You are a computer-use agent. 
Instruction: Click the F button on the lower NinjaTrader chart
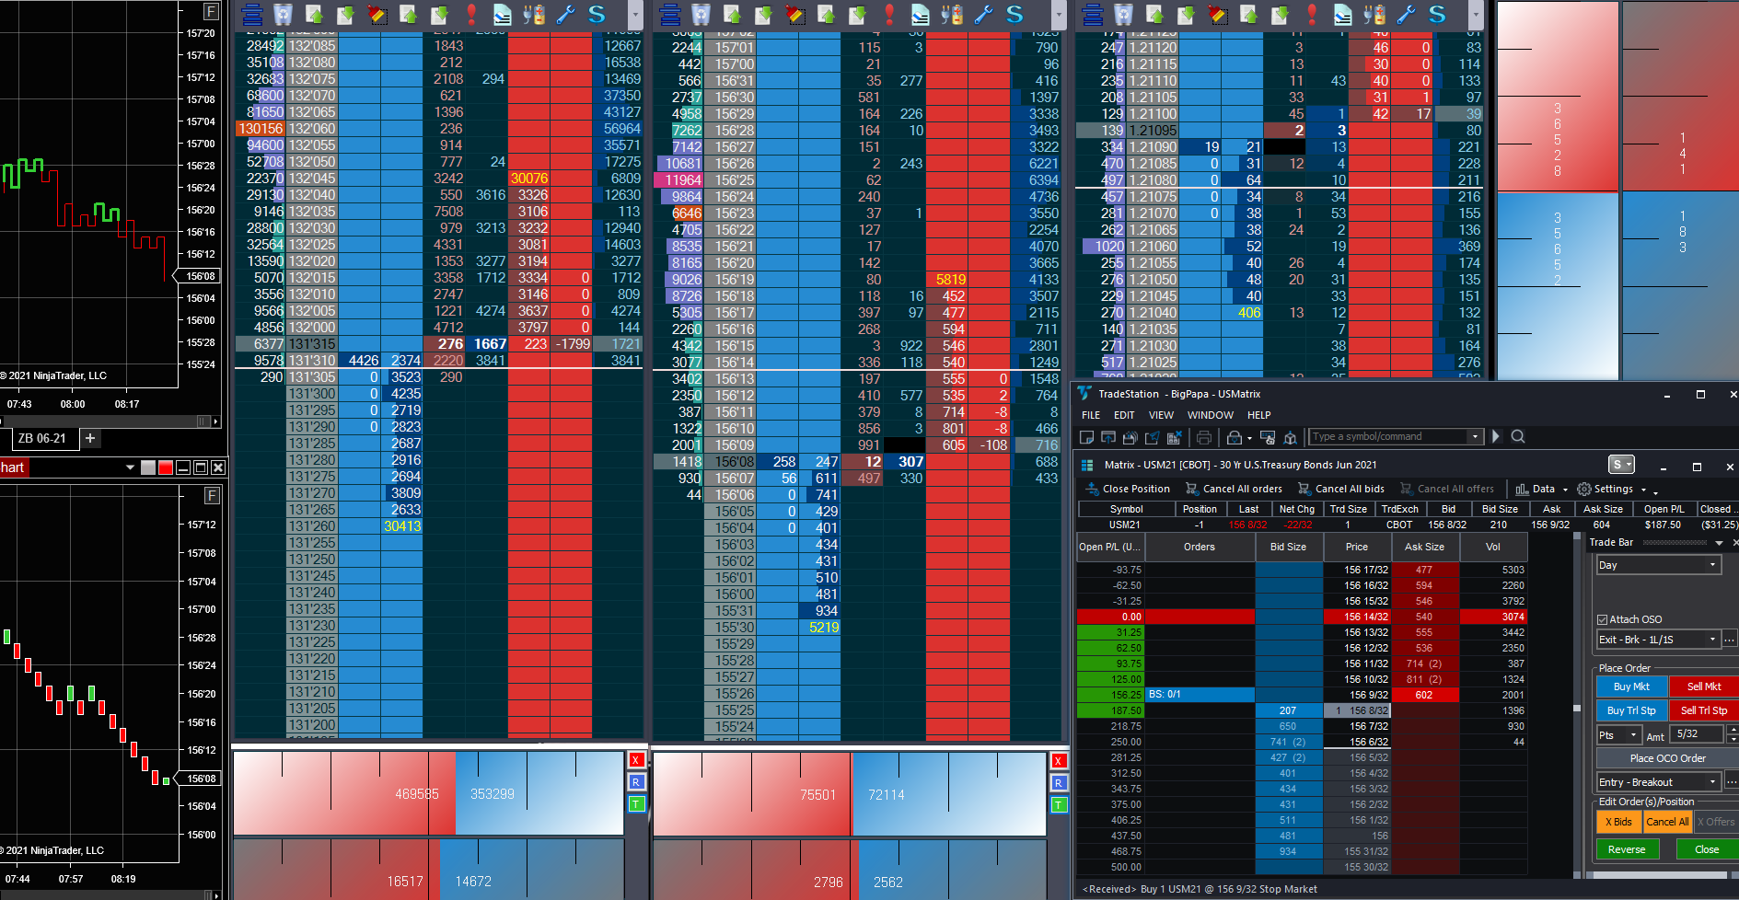point(212,496)
